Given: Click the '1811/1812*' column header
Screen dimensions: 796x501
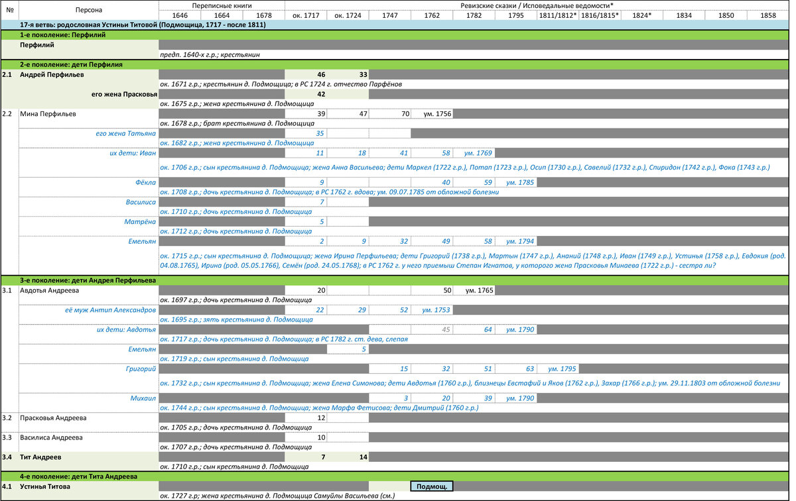Looking at the screenshot, I should pyautogui.click(x=558, y=15).
